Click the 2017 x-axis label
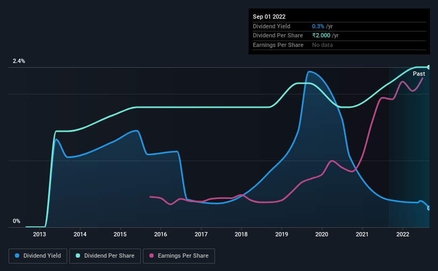438x271 pixels. coord(201,234)
